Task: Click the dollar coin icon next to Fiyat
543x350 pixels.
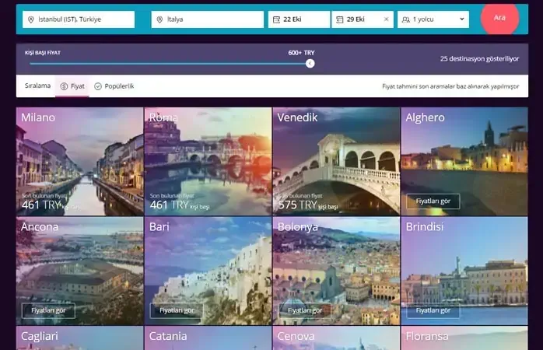Action: point(64,86)
